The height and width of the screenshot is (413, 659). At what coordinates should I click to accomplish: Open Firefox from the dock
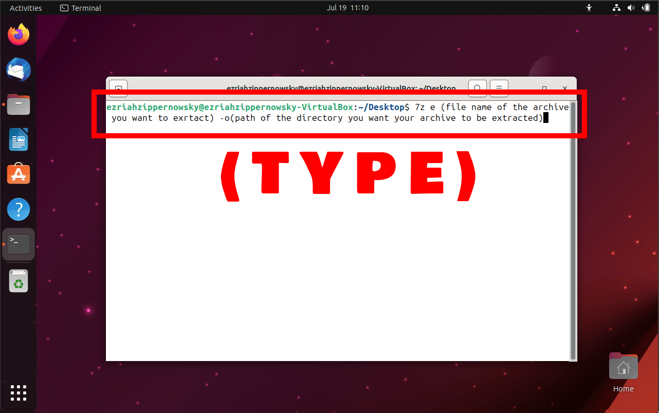pos(19,34)
